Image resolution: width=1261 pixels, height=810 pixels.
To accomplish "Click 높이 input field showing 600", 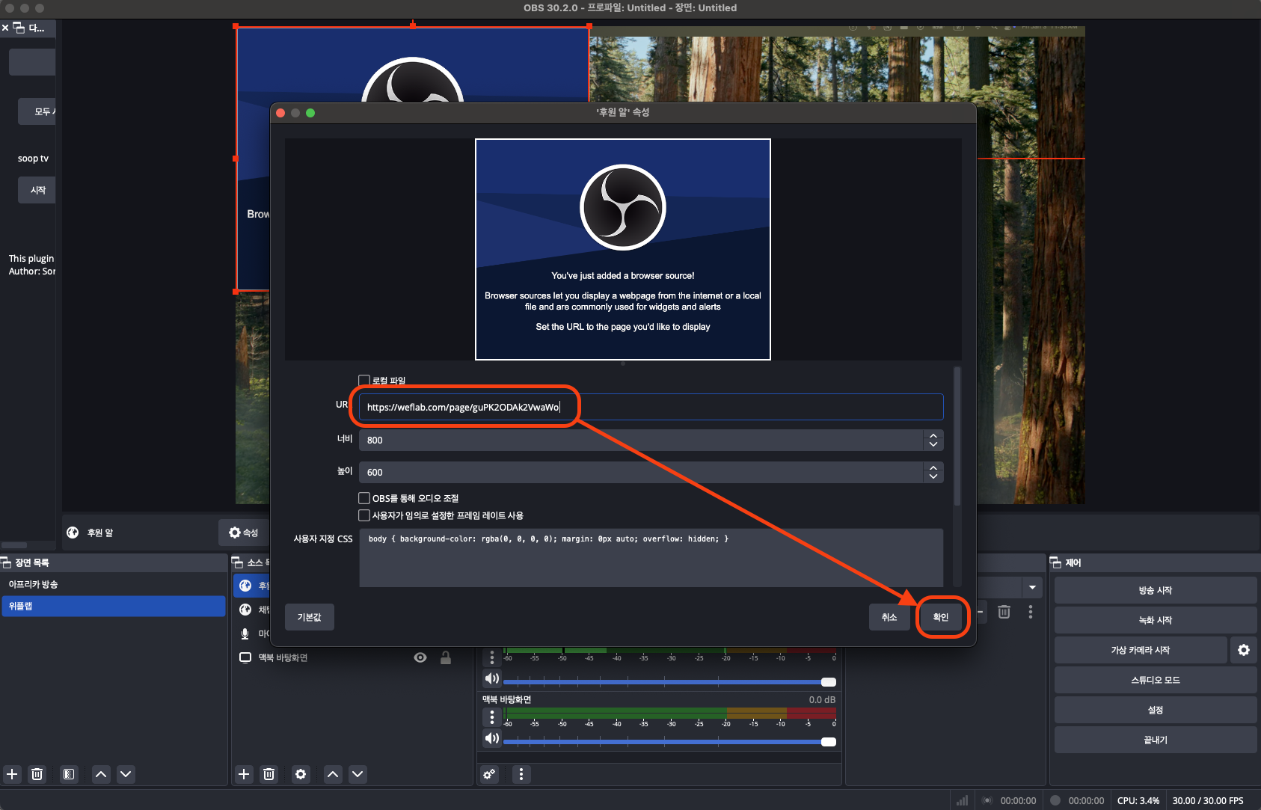I will (x=641, y=472).
